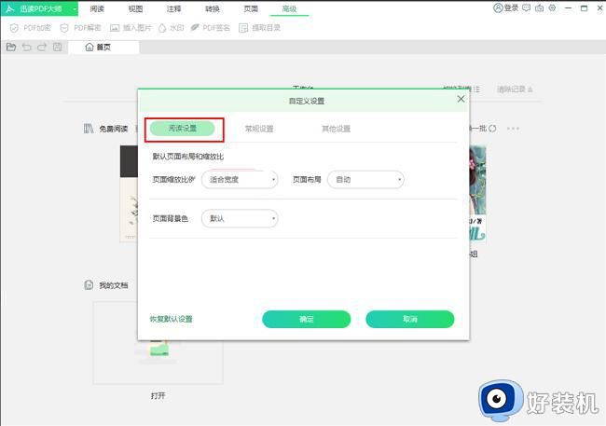Open the PDF解密 decryption tool
The width and height of the screenshot is (606, 426).
pos(80,28)
